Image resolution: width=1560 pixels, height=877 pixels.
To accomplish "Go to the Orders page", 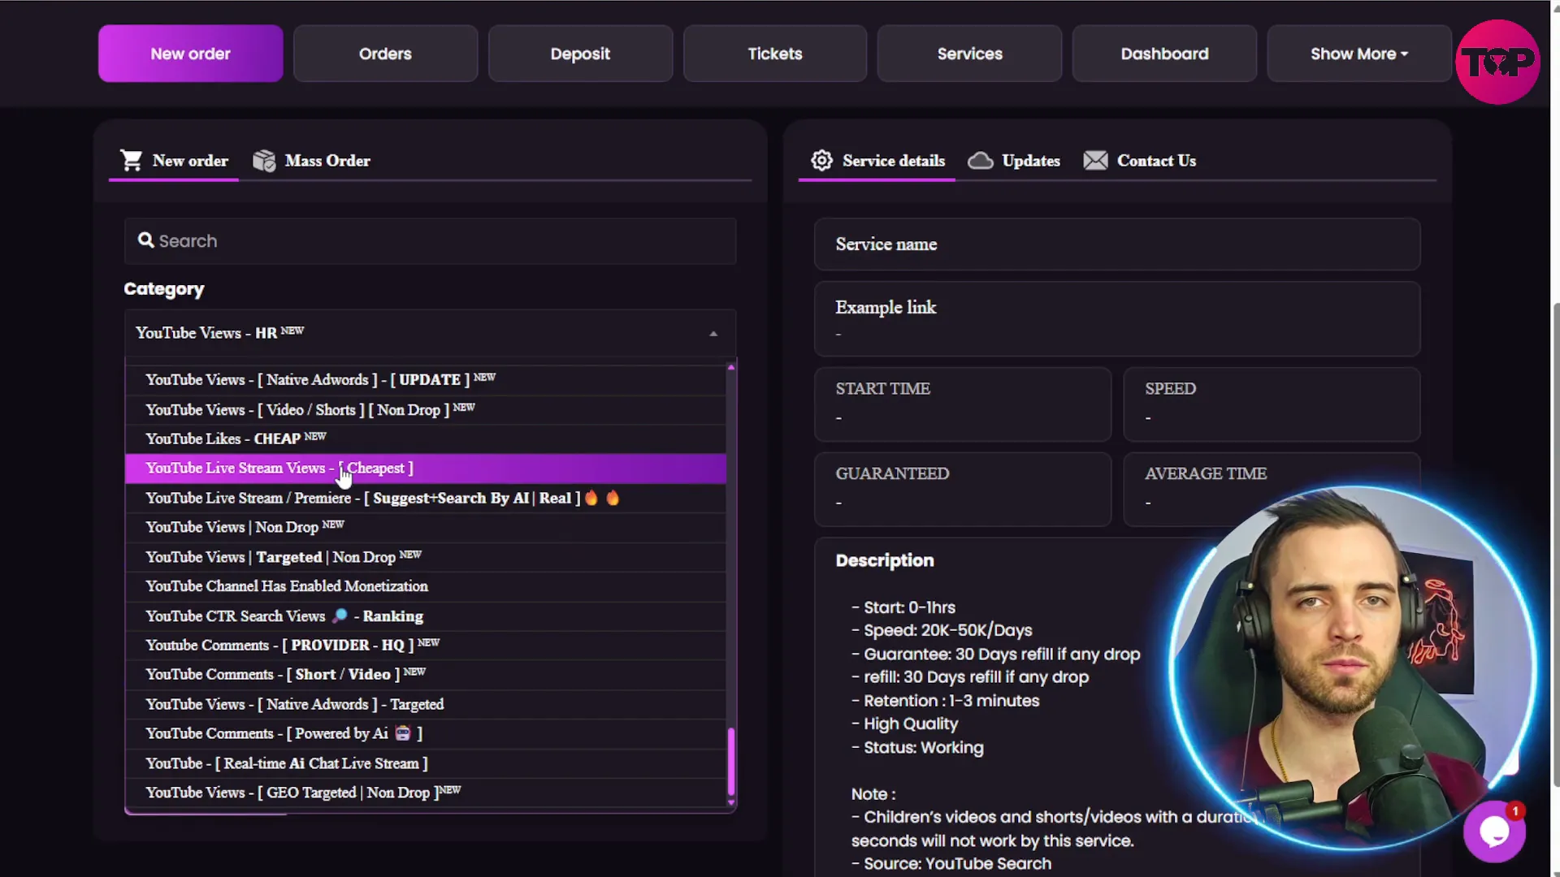I will point(385,54).
